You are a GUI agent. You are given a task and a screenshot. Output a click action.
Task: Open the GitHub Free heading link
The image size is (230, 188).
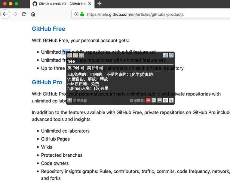48,29
